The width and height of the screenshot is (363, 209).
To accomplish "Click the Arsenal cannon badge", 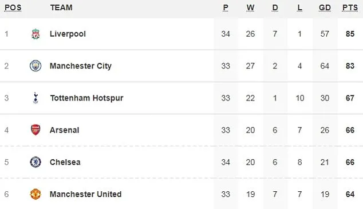I will [35, 130].
